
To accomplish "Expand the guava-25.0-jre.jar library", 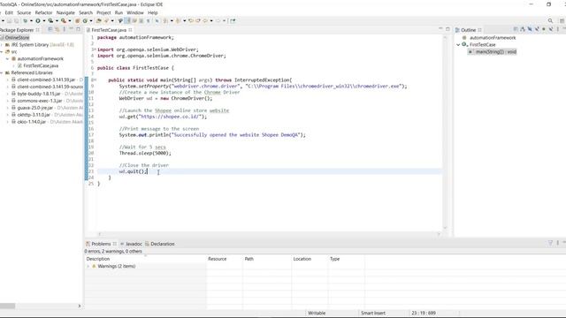I will pyautogui.click(x=7, y=108).
